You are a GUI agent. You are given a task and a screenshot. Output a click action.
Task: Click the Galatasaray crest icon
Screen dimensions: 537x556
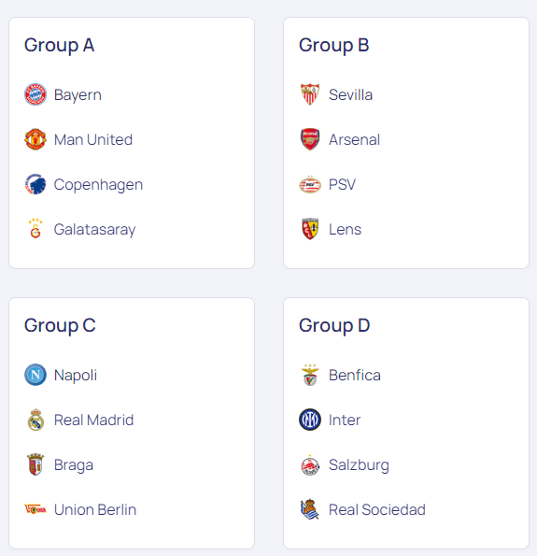[35, 229]
